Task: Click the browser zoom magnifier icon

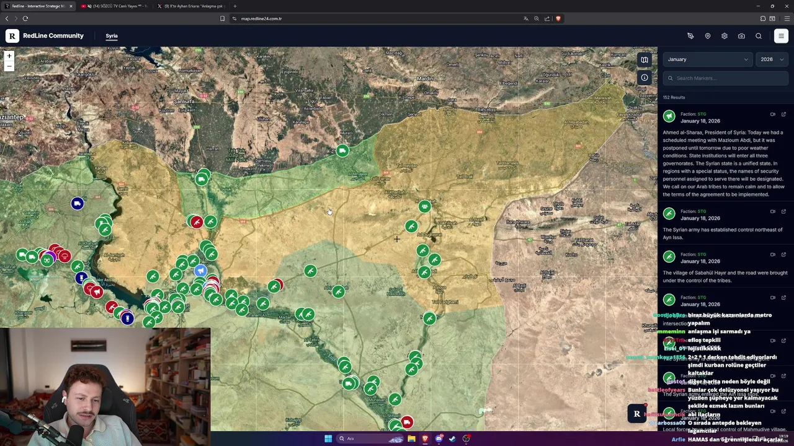Action: (x=537, y=19)
